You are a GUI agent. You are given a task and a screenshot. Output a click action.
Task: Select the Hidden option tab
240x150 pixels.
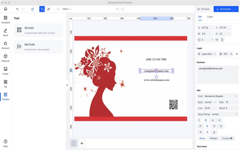pyautogui.click(x=213, y=138)
